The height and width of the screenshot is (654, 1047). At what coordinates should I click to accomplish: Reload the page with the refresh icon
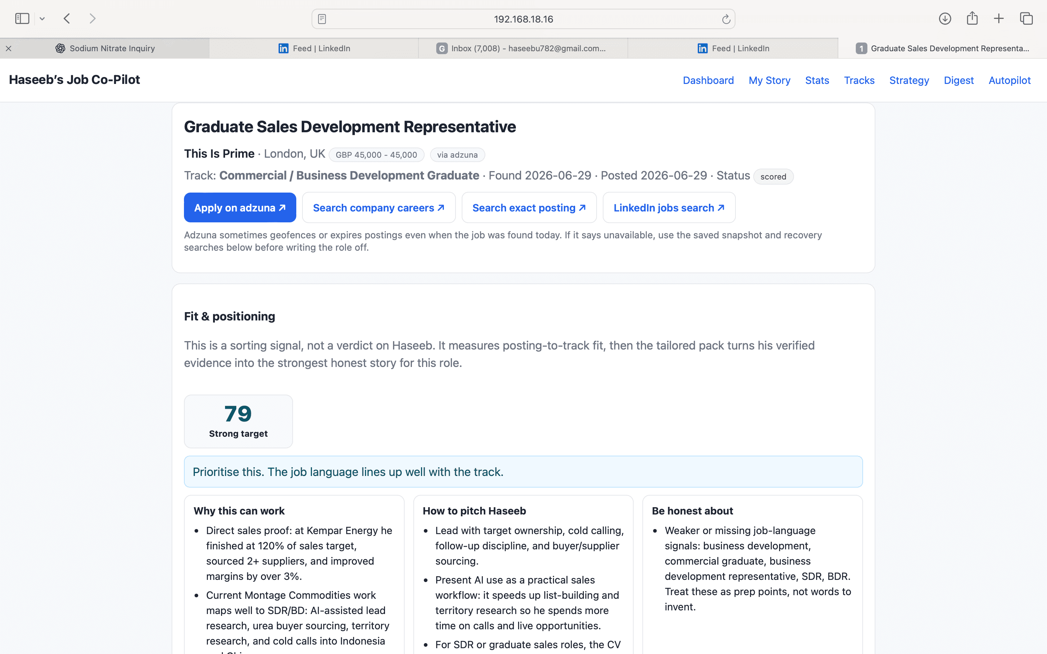(726, 19)
